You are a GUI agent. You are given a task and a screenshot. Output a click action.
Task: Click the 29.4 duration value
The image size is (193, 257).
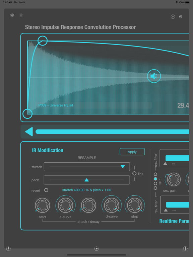(x=183, y=105)
